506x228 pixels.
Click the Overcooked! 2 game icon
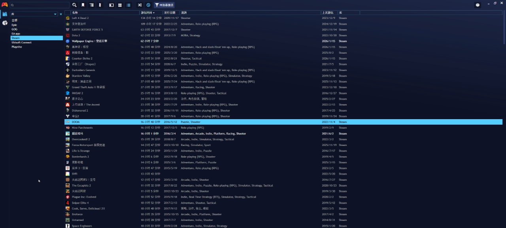click(68, 139)
